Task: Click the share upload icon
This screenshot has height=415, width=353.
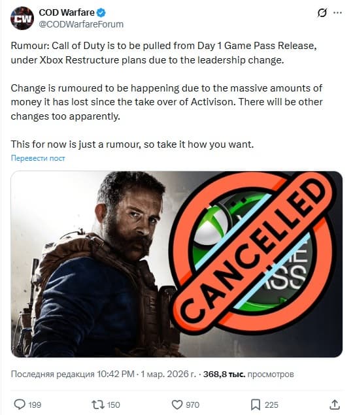Action: point(335,405)
